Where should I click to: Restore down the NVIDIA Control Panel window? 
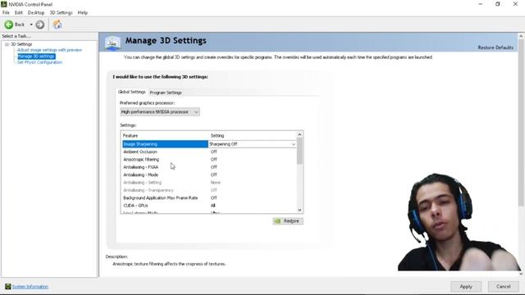pos(498,4)
